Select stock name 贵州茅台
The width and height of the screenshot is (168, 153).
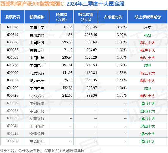point(37,35)
